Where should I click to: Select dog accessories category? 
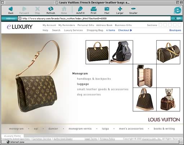click(89, 94)
